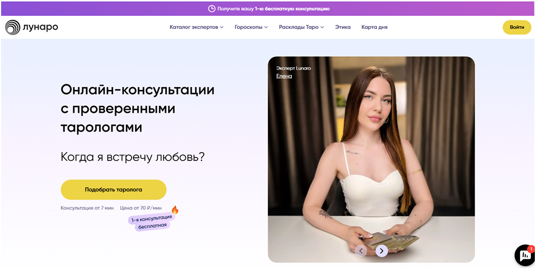Open the Этика menu item

343,27
